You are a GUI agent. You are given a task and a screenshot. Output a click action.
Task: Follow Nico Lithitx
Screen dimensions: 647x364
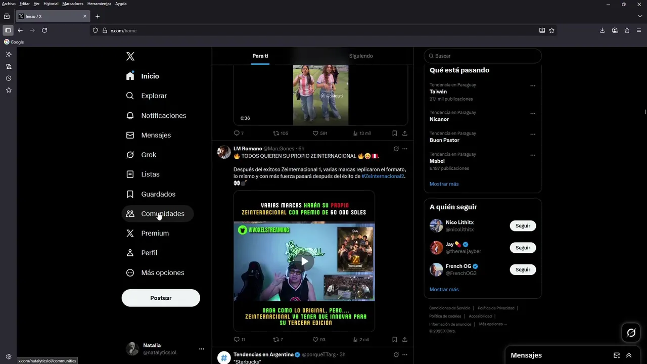[523, 226]
